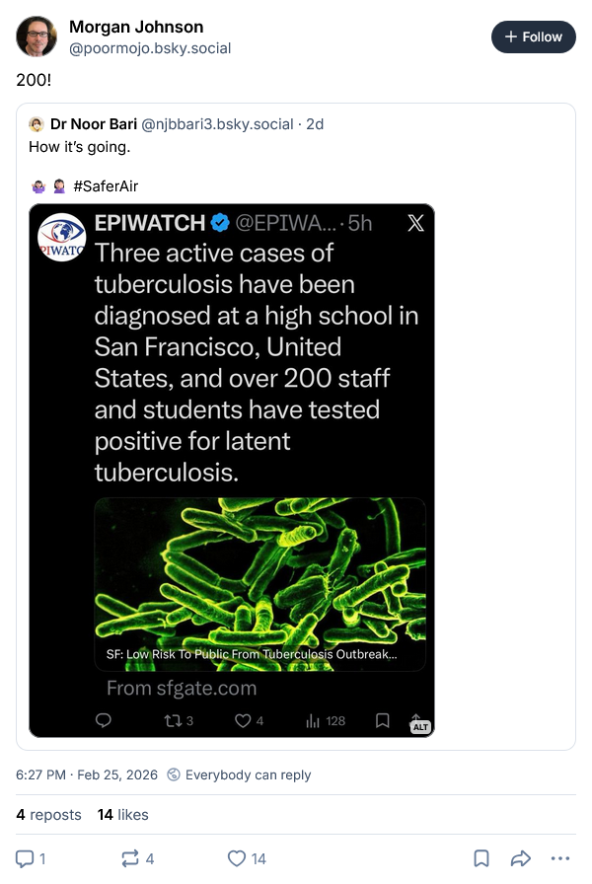Click the share arrow icon

coord(521,858)
